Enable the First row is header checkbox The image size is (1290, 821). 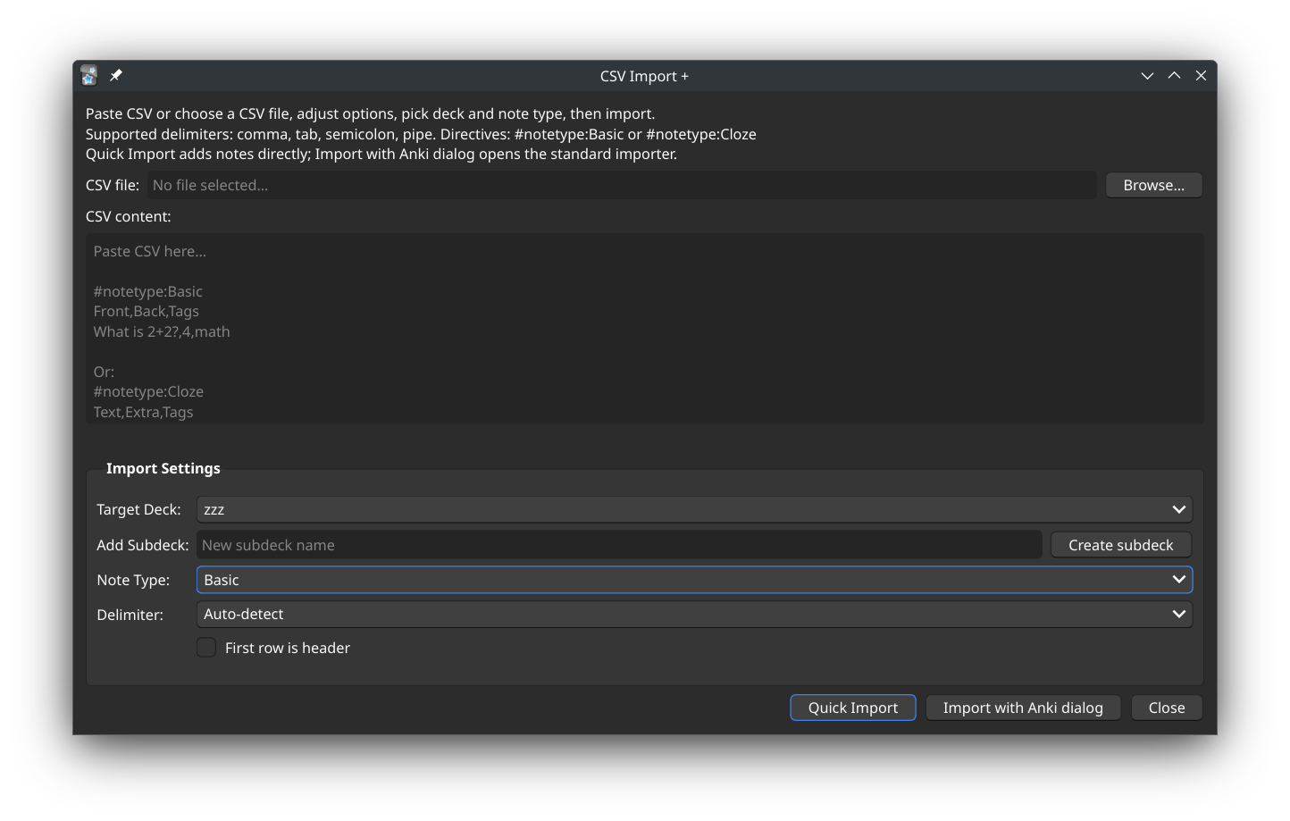(x=206, y=648)
